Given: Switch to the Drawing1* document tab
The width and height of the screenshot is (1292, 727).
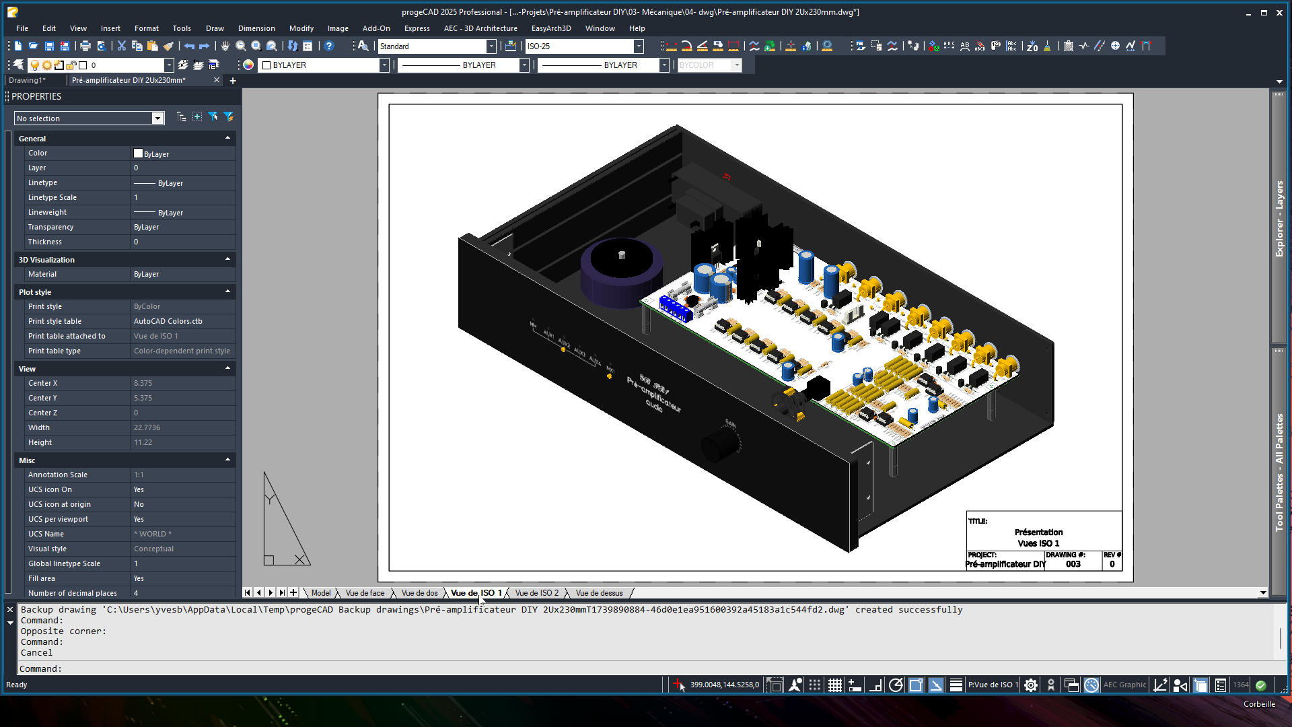Looking at the screenshot, I should [x=28, y=80].
